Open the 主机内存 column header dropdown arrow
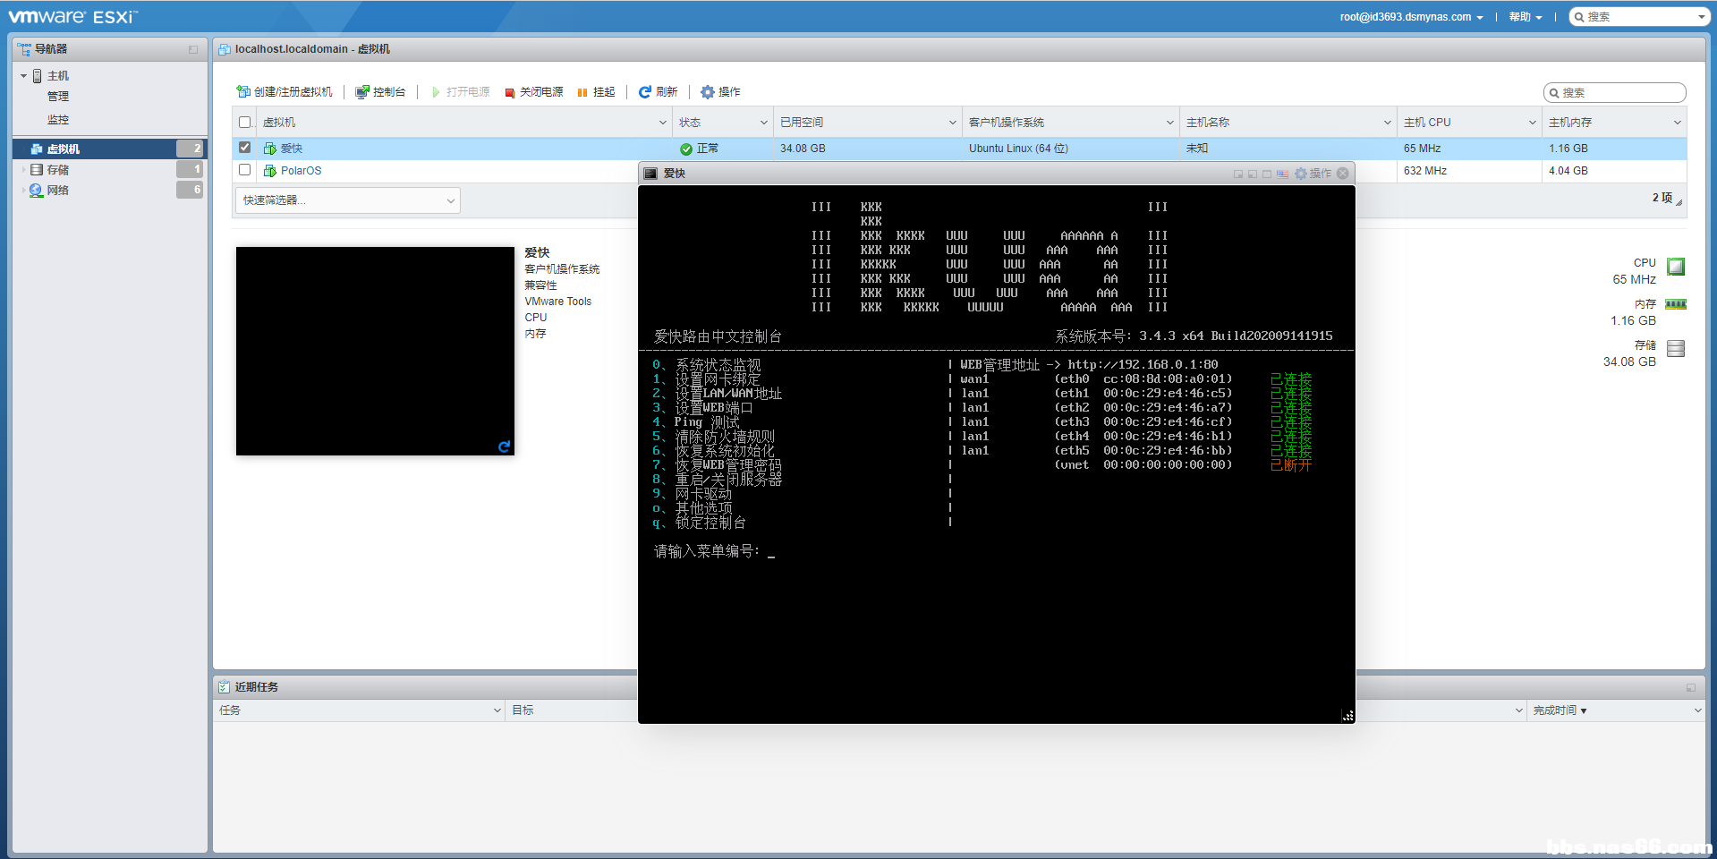 pyautogui.click(x=1678, y=123)
